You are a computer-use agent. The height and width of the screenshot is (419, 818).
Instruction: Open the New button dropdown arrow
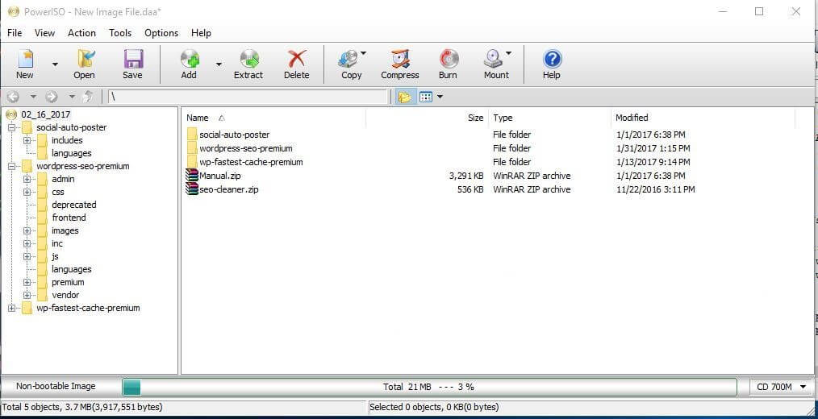pyautogui.click(x=55, y=64)
